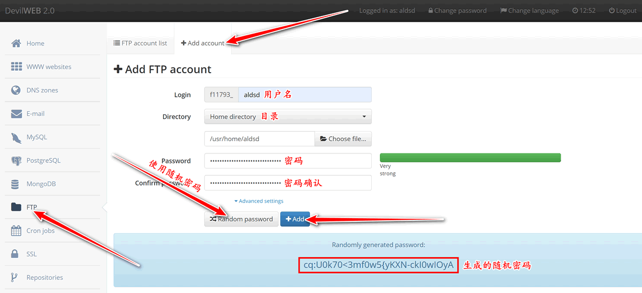Open WWW websites grid icon

pos(16,67)
